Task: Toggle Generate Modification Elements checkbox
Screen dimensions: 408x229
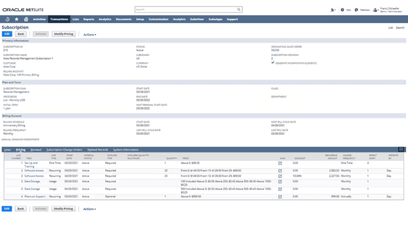Action: click(x=273, y=63)
